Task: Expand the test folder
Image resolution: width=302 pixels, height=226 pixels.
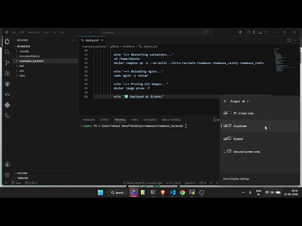Action: tap(45, 66)
